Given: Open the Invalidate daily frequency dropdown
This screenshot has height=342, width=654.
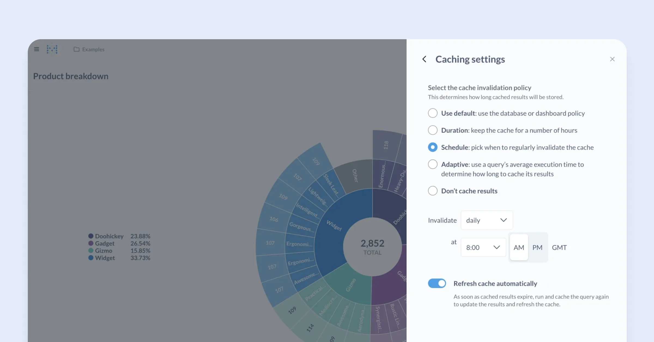Looking at the screenshot, I should pyautogui.click(x=486, y=220).
